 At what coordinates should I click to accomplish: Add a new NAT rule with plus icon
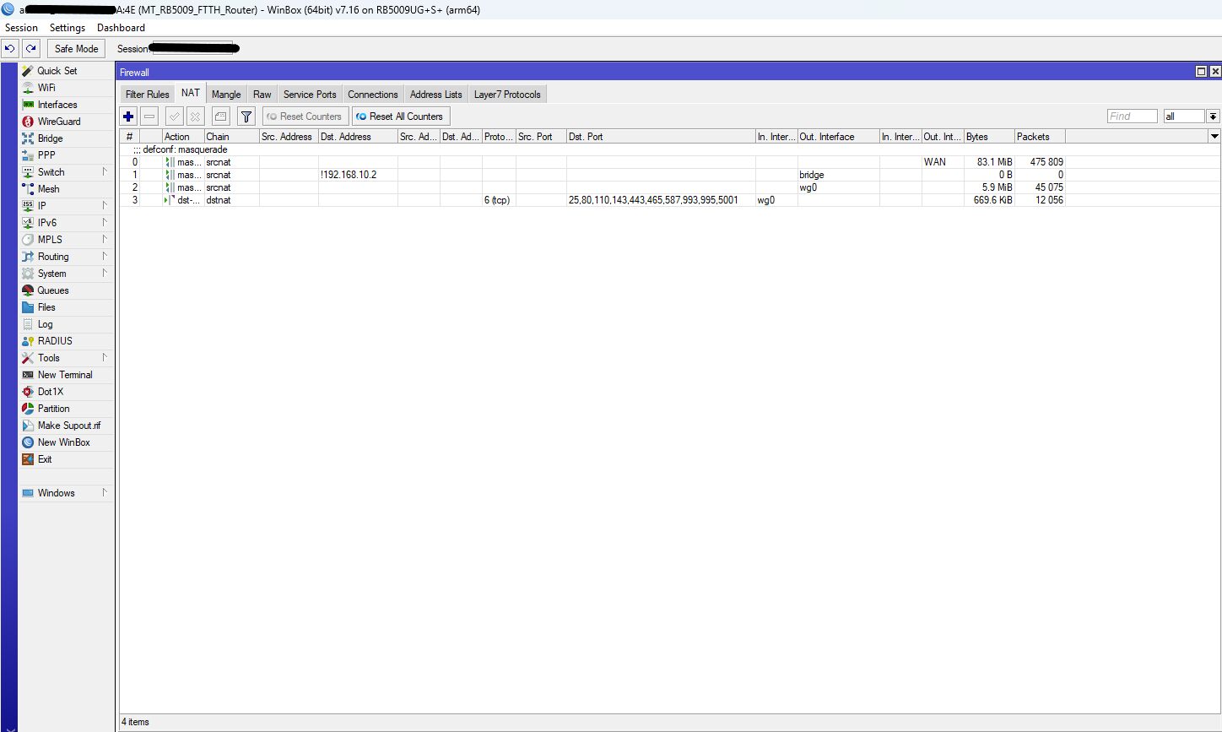tap(128, 117)
